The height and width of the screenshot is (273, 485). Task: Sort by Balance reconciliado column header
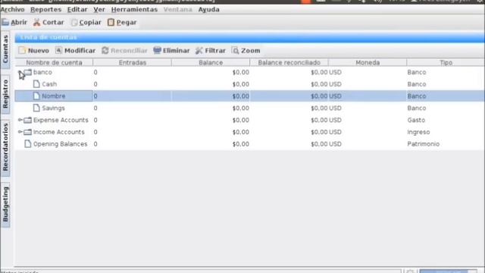tap(289, 62)
